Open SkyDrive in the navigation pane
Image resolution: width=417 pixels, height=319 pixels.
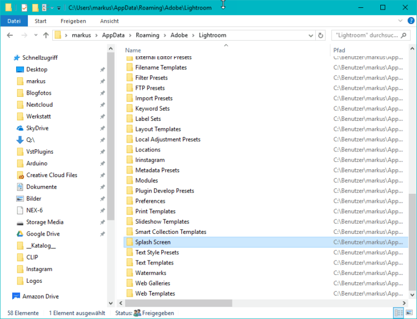[x=37, y=128]
